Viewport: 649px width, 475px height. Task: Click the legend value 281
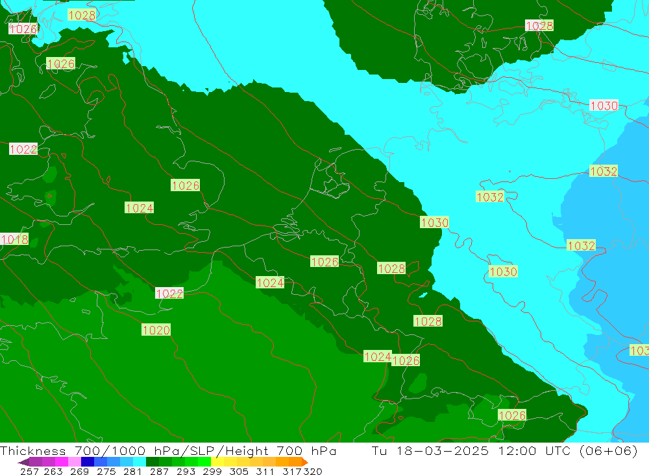pyautogui.click(x=132, y=471)
